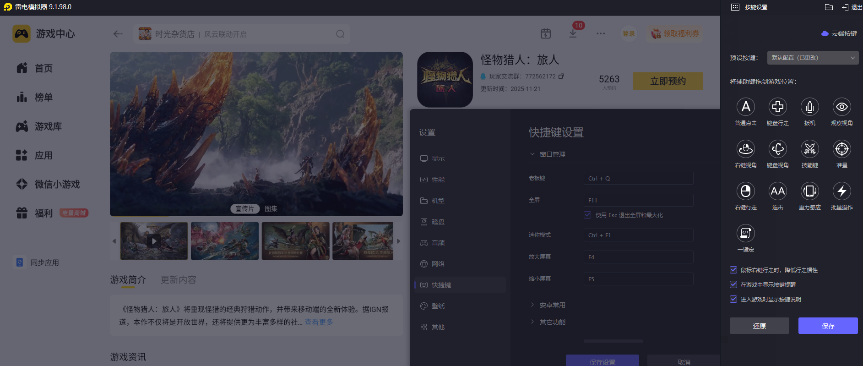Click the 保存 button in key settings
This screenshot has height=366, width=863.
pyautogui.click(x=828, y=326)
